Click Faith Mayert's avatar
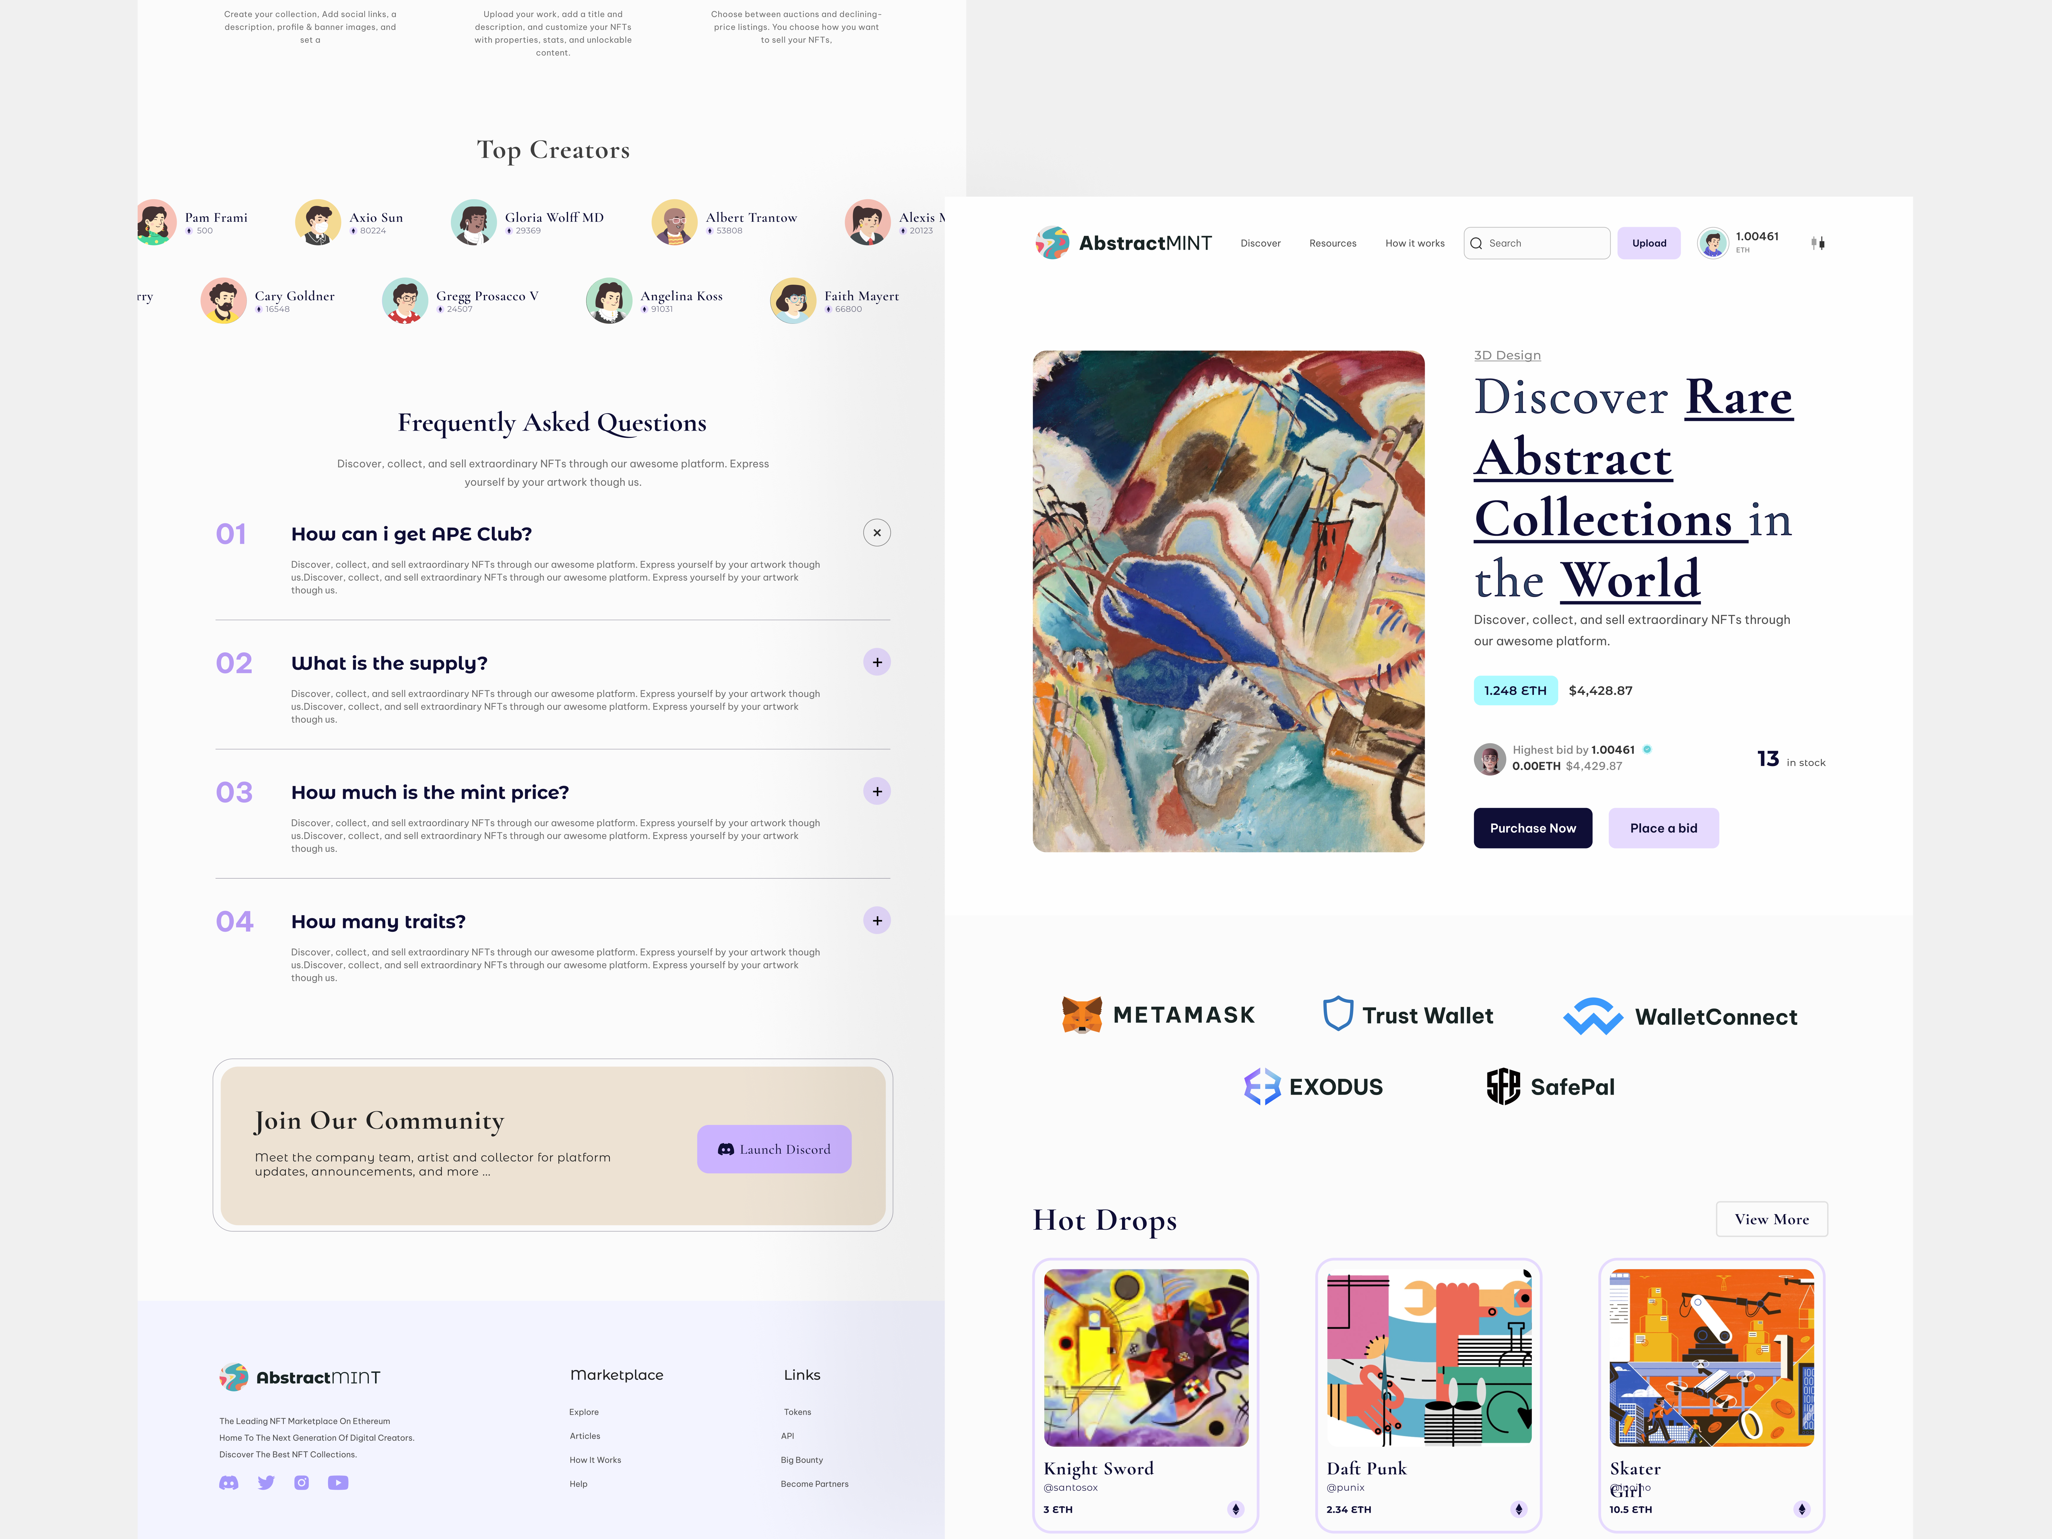The height and width of the screenshot is (1539, 2052). (x=793, y=301)
